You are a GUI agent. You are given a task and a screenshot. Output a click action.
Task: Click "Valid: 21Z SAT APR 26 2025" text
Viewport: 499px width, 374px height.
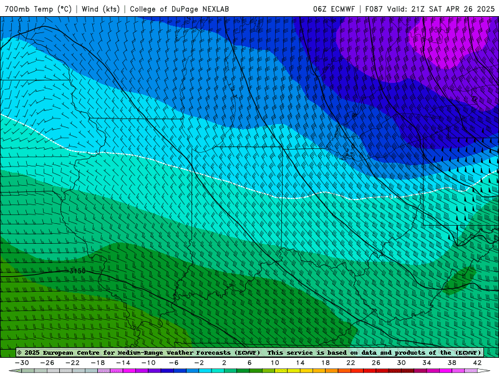pos(441,9)
